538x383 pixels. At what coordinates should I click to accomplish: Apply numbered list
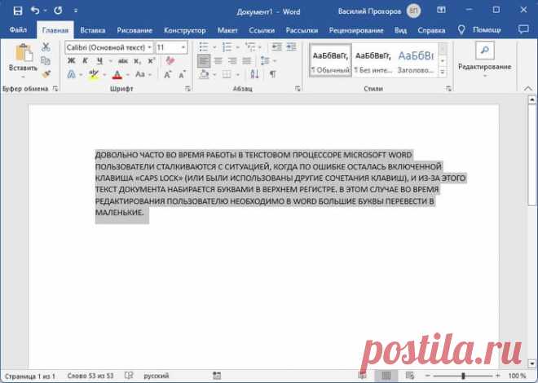(227, 47)
